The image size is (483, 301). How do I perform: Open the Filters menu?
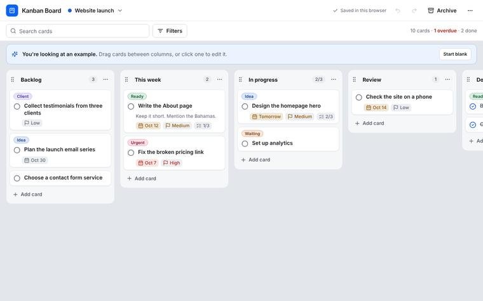tap(170, 30)
